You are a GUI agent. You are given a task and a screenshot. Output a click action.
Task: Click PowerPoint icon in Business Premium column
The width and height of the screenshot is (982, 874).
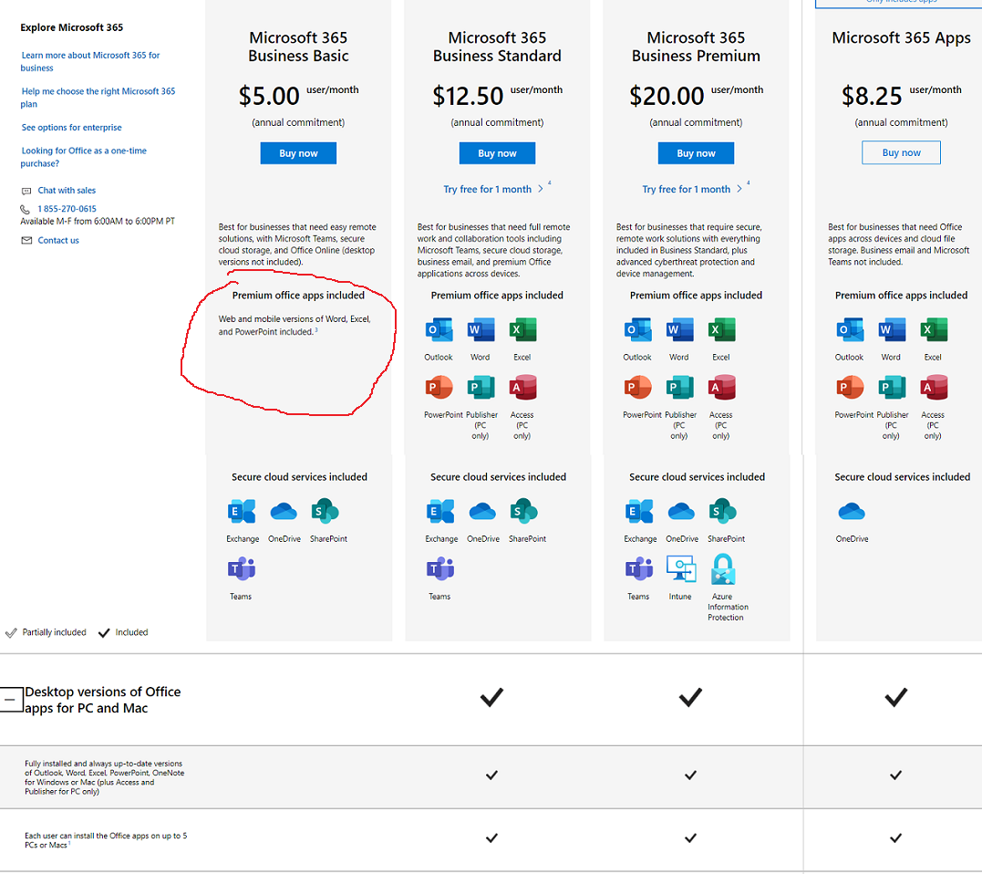coord(637,387)
